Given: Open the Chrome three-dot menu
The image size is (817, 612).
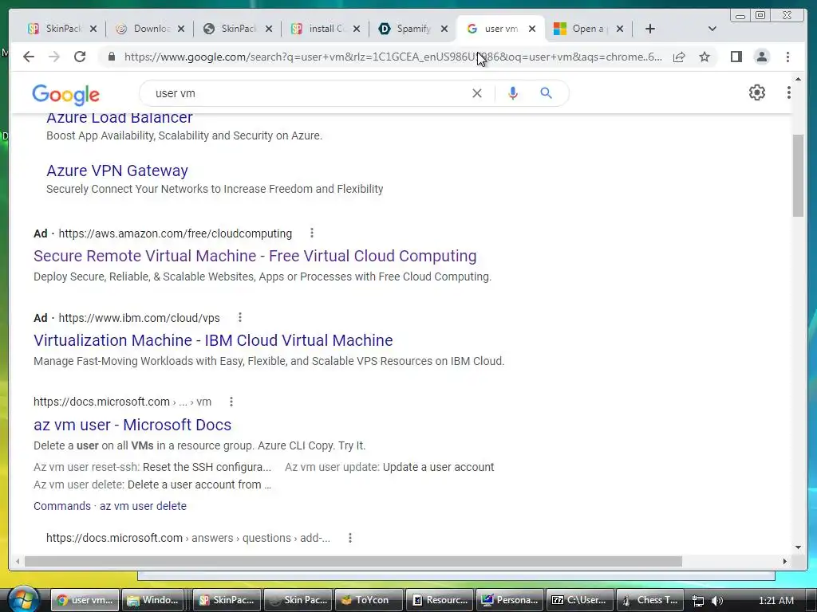Looking at the screenshot, I should tap(787, 57).
